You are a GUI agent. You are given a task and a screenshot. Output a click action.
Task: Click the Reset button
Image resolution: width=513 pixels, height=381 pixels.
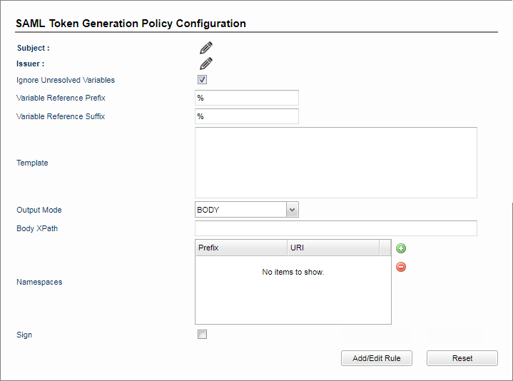[x=462, y=358]
